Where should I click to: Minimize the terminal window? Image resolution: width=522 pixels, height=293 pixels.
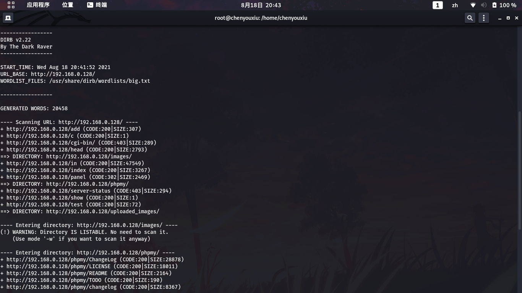(499, 18)
